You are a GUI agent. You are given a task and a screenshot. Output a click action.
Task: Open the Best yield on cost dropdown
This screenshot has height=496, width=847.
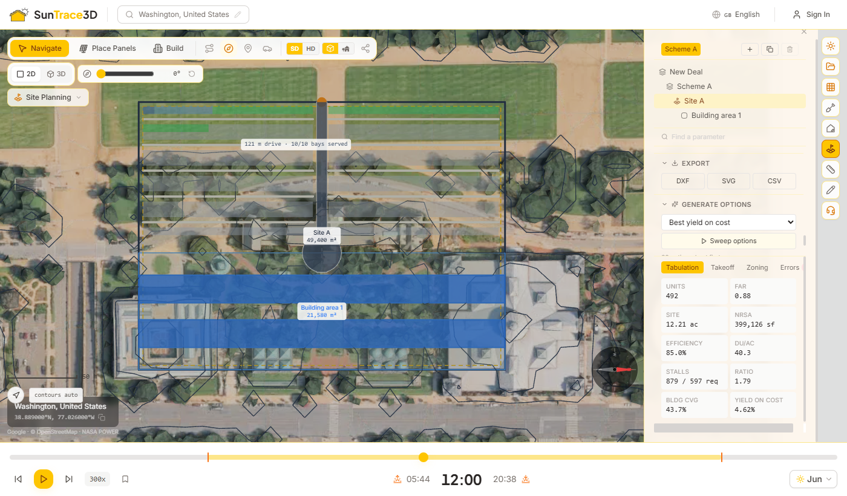click(728, 223)
